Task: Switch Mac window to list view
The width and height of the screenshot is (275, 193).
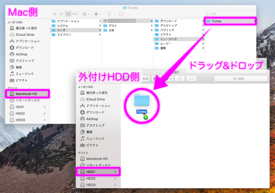Action: [61, 14]
